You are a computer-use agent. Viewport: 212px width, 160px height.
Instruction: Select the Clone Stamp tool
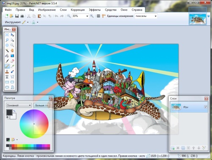tap(7, 72)
